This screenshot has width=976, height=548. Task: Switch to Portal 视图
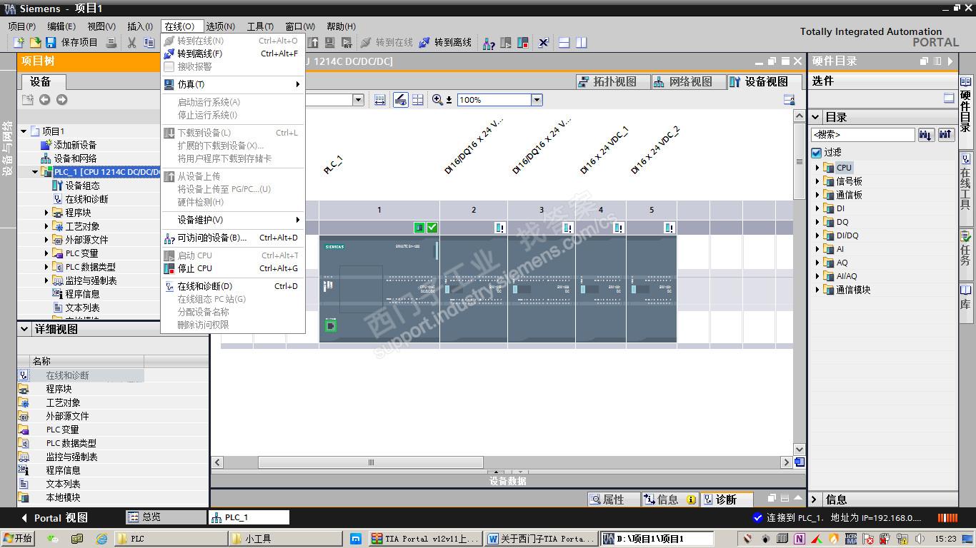(x=54, y=518)
